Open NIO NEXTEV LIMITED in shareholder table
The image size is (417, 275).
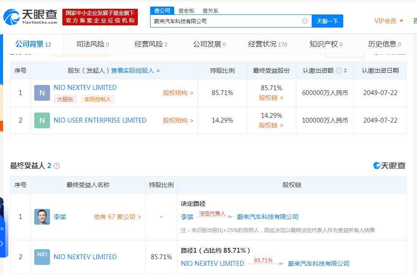(x=85, y=88)
